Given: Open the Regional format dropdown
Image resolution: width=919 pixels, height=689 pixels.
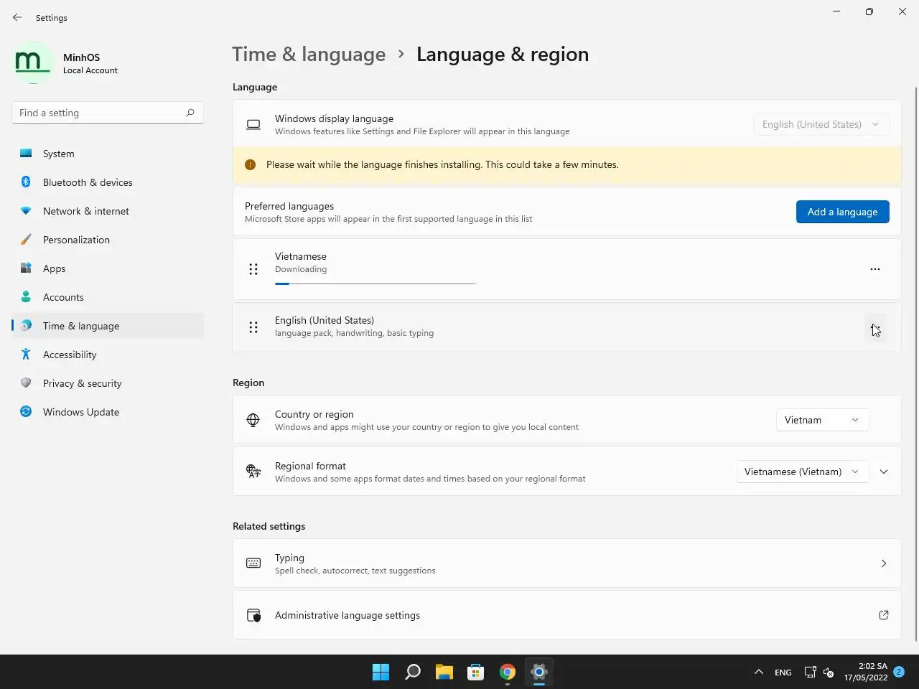Looking at the screenshot, I should click(x=802, y=472).
